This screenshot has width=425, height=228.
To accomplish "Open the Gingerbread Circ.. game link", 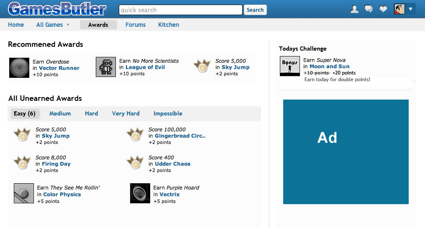I will 180,136.
